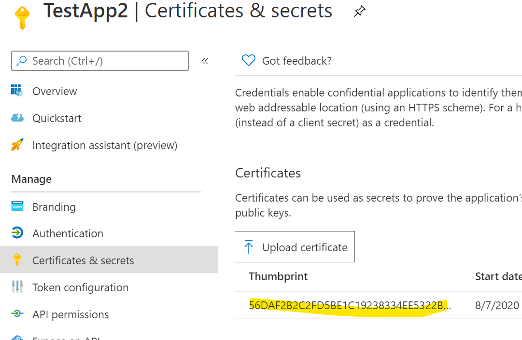The height and width of the screenshot is (340, 522).
Task: Open Token configuration
Action: pos(81,287)
